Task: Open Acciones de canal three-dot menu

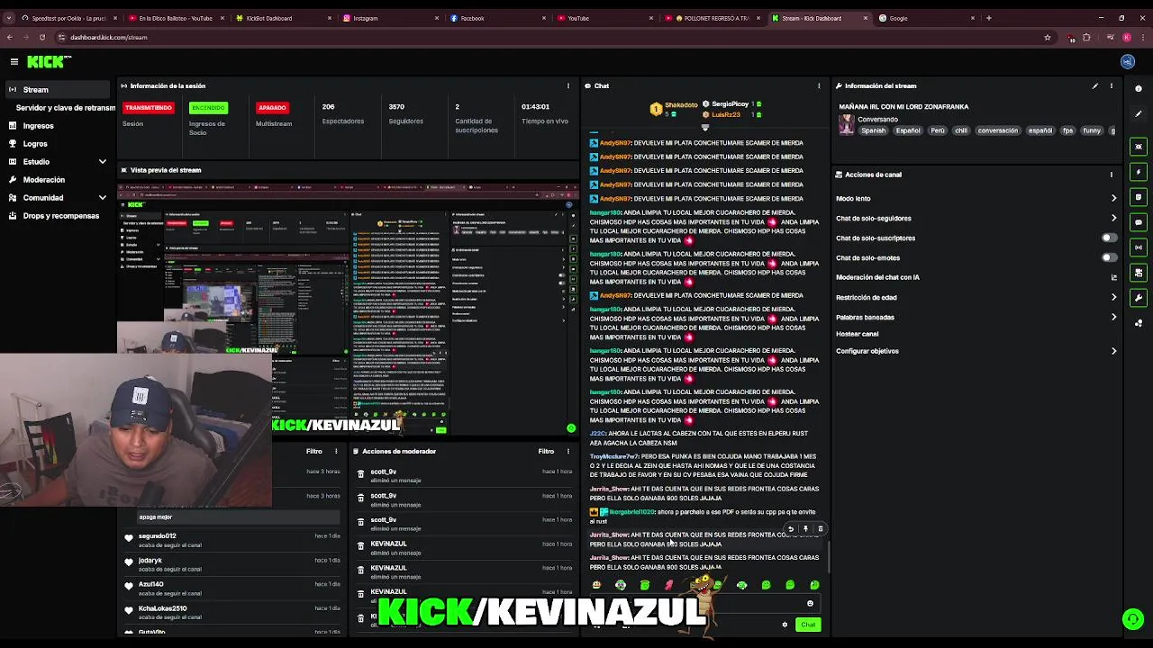Action: pyautogui.click(x=1111, y=175)
